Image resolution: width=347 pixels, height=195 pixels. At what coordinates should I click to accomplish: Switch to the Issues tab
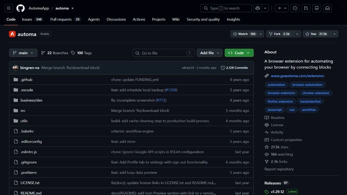coord(33,19)
